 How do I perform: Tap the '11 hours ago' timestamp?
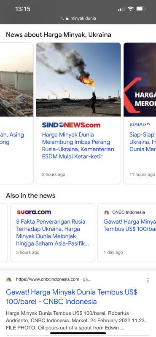142,174
